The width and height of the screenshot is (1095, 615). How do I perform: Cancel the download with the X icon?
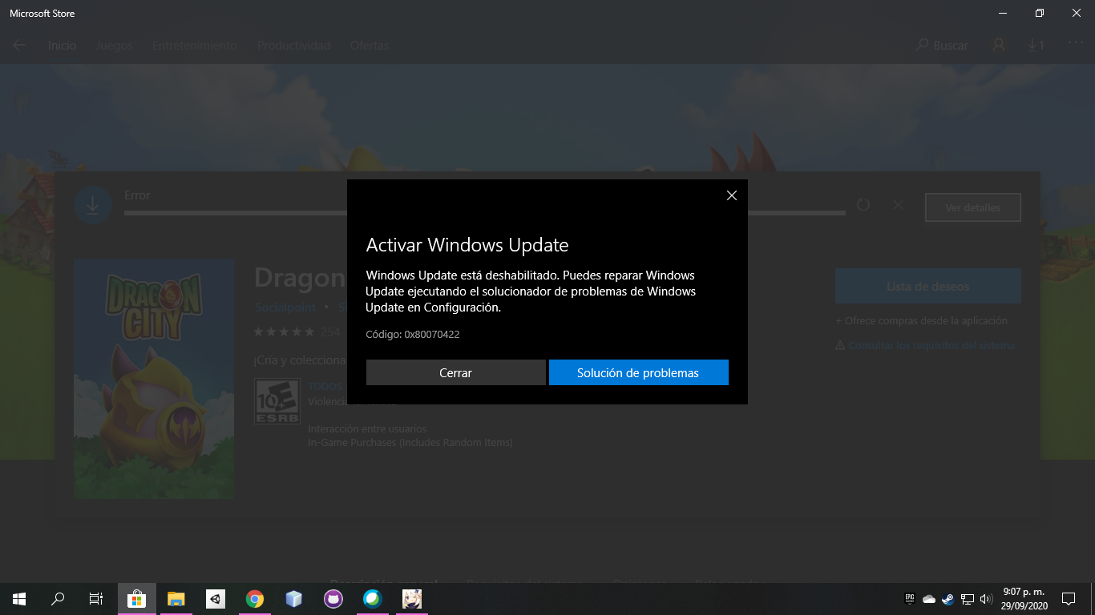(x=898, y=205)
